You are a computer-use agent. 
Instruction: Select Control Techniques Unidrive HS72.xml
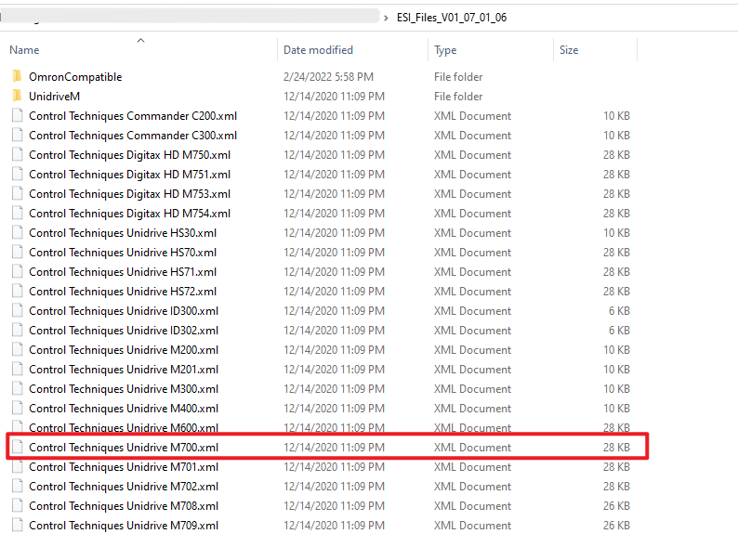pos(123,292)
